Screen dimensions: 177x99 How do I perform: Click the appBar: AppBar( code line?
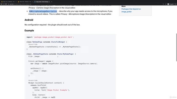click(x=40, y=88)
